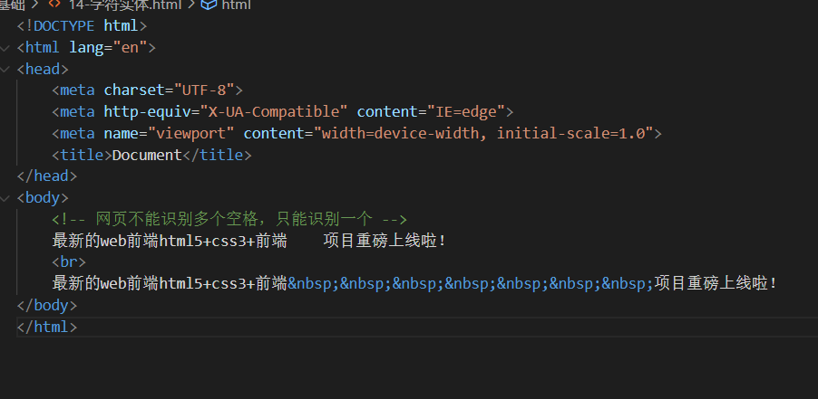Click the charset="UTF-8" attribute text
The image size is (818, 399).
point(172,90)
